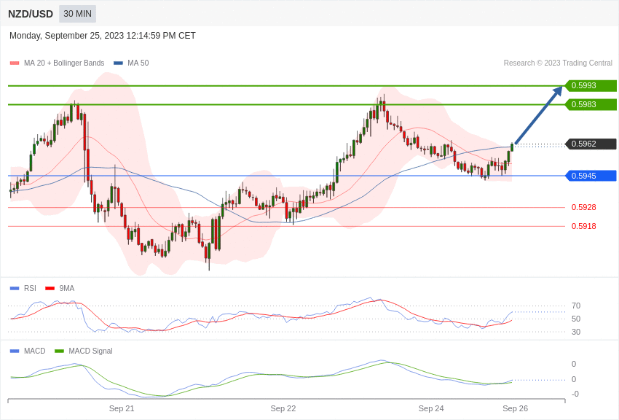Click the blue 0.5945 pivot tag

click(x=591, y=176)
